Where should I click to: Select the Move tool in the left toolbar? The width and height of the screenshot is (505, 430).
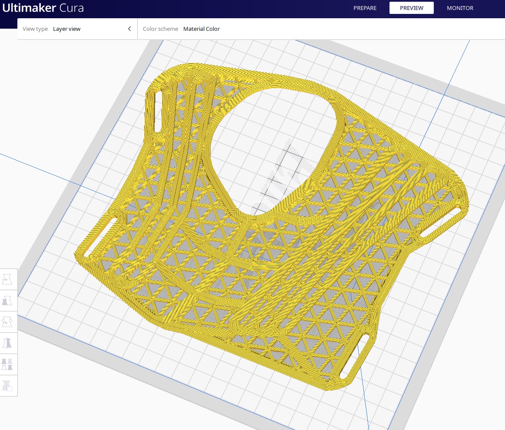(7, 279)
